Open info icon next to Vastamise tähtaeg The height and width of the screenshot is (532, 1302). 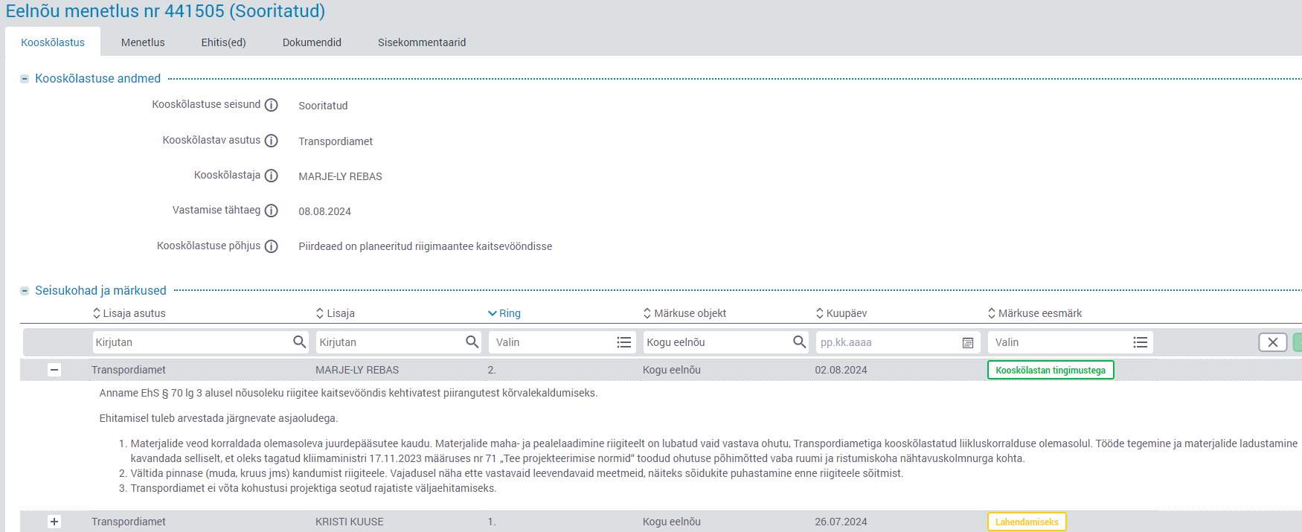272,211
